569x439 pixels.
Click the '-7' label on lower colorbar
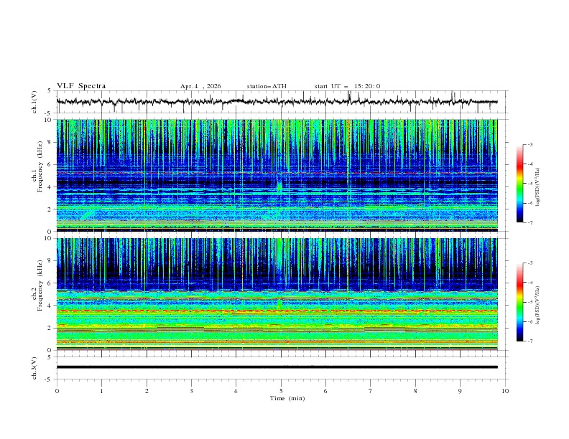point(530,341)
